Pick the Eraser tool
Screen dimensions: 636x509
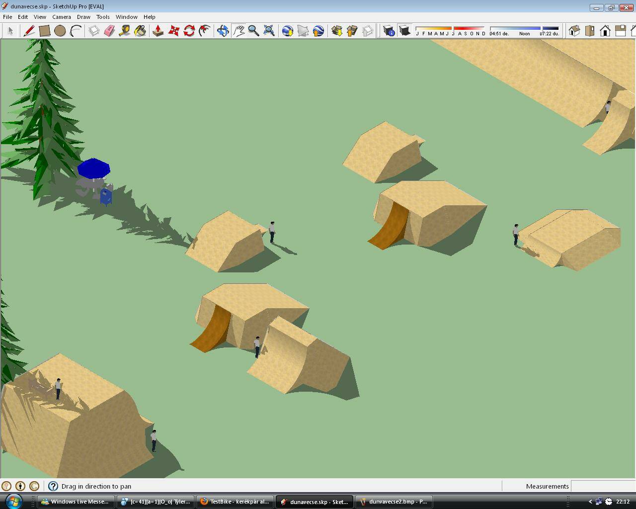pos(109,31)
